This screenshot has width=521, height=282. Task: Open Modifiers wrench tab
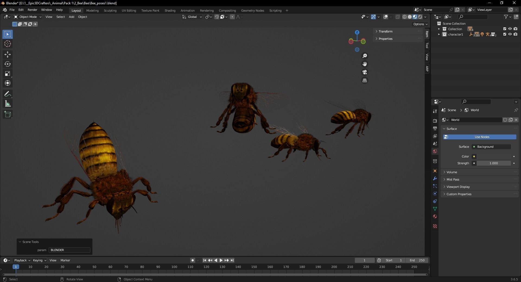click(435, 178)
